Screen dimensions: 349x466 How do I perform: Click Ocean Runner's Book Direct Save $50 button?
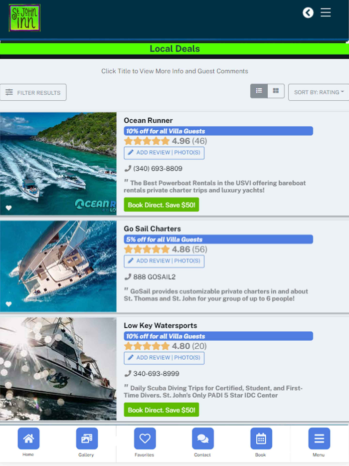tap(161, 205)
